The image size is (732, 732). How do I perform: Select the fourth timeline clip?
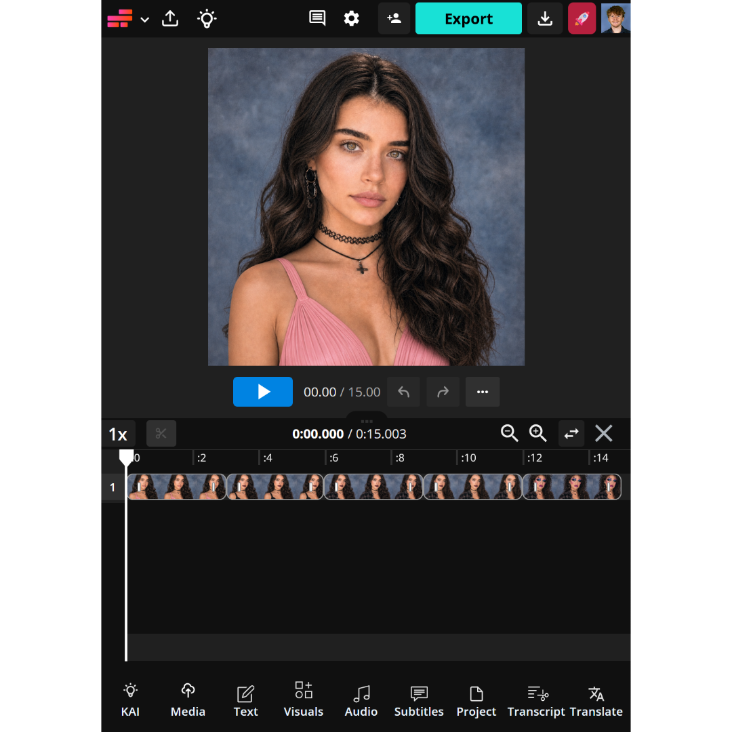click(472, 487)
